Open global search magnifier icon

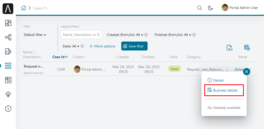pyautogui.click(x=199, y=8)
